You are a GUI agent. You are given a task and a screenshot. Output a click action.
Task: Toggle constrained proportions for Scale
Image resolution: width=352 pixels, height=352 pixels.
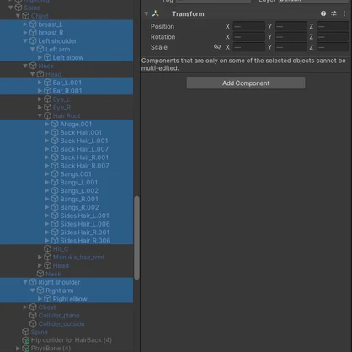[x=217, y=47]
